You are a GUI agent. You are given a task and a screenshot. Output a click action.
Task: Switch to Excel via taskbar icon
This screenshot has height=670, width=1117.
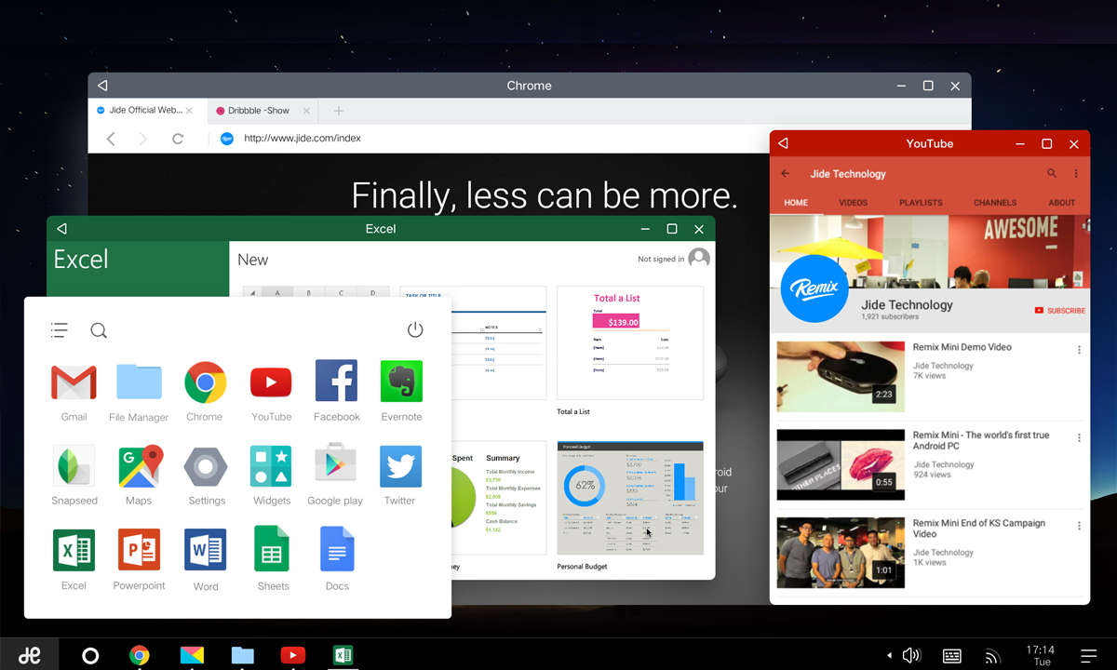tap(343, 655)
